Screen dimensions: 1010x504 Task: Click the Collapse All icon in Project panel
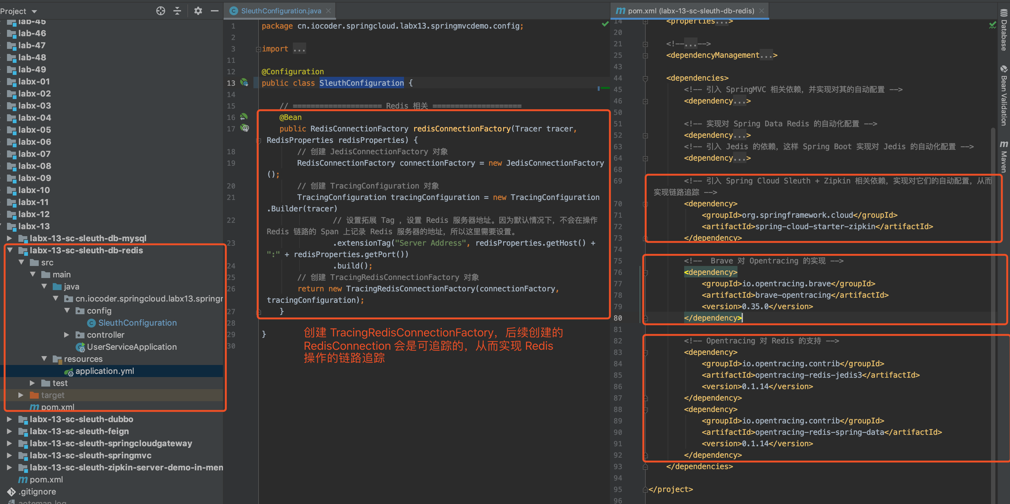click(x=177, y=10)
